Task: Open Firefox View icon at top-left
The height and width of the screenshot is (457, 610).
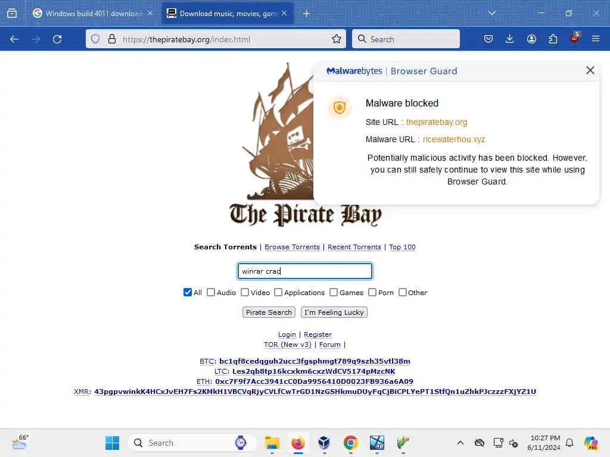Action: (12, 14)
